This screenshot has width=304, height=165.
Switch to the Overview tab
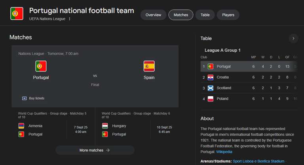(153, 15)
